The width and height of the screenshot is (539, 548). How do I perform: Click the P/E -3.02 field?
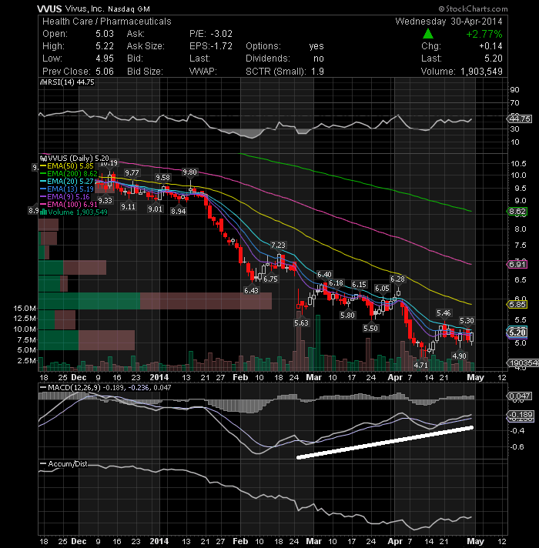point(211,34)
